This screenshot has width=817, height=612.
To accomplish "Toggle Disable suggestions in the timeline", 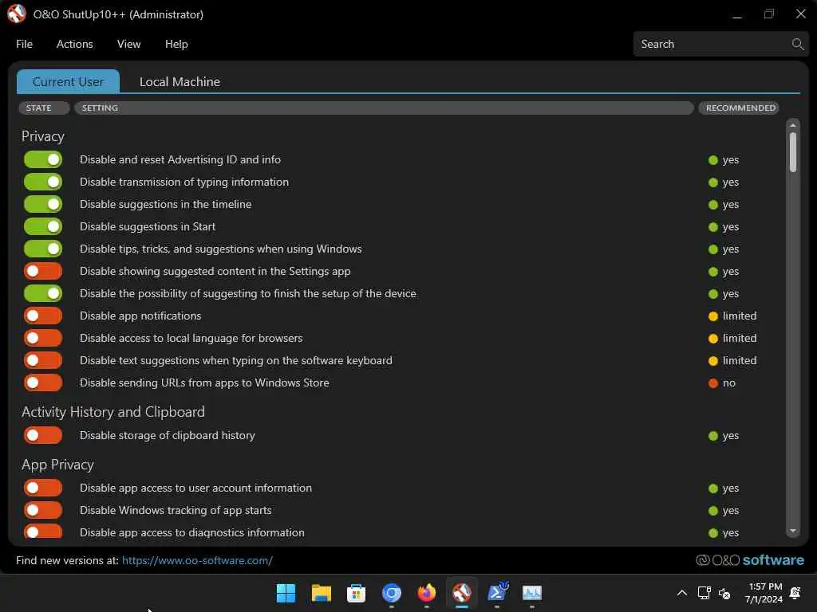I will coord(43,205).
